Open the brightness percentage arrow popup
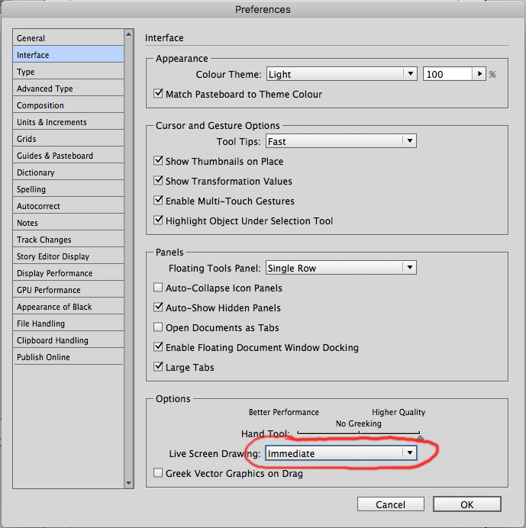The height and width of the screenshot is (528, 526). click(479, 74)
